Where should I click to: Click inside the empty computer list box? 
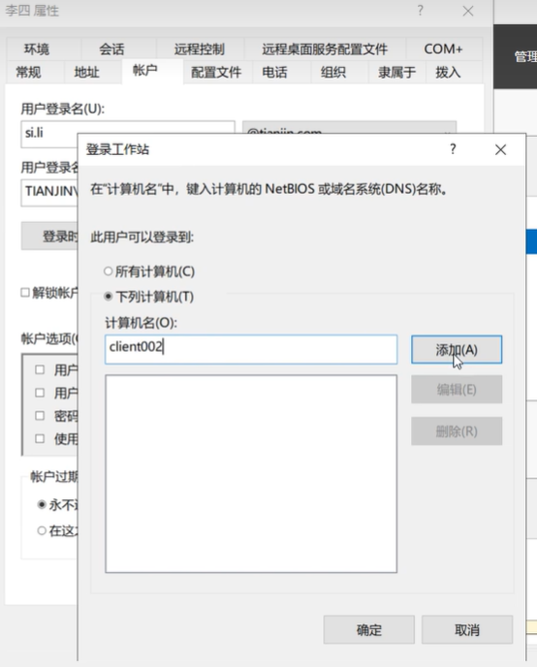click(251, 473)
